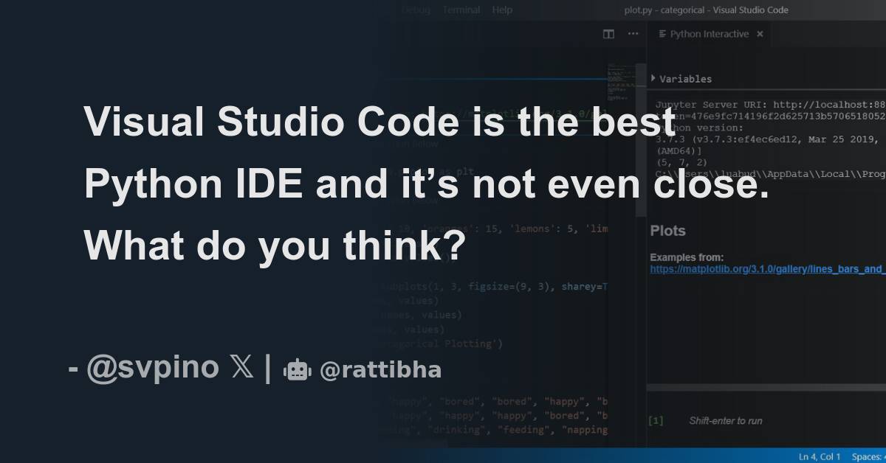Viewport: 886px width, 463px height.
Task: Click the Plots header text
Action: click(666, 230)
